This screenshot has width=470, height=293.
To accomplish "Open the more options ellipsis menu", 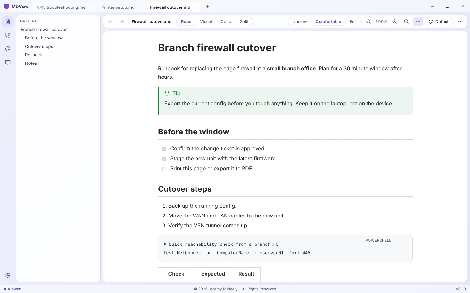I will click(x=460, y=21).
